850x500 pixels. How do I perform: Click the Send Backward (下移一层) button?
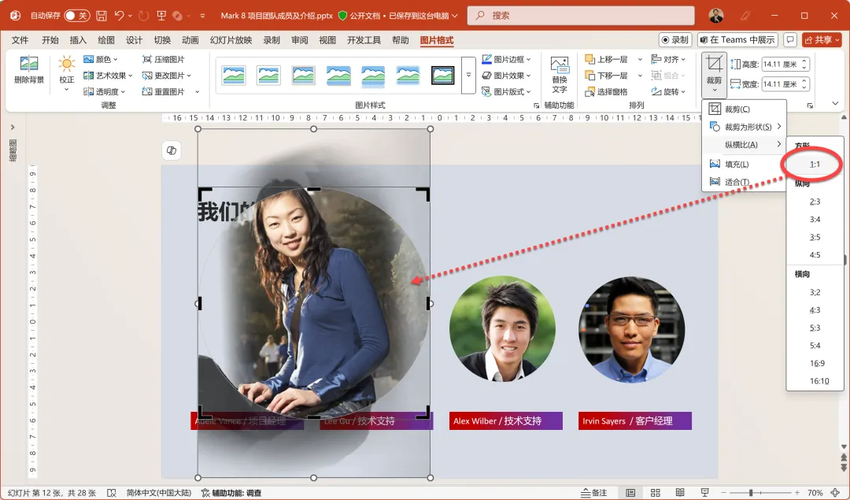606,76
